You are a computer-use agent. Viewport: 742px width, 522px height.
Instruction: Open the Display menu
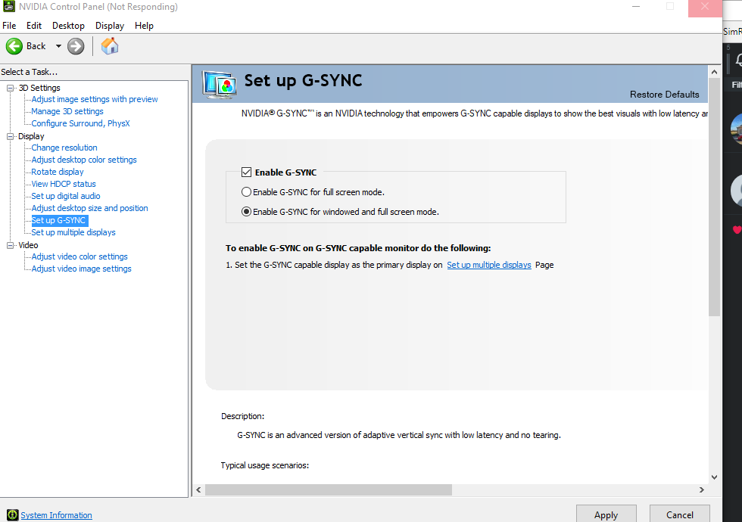pos(109,26)
